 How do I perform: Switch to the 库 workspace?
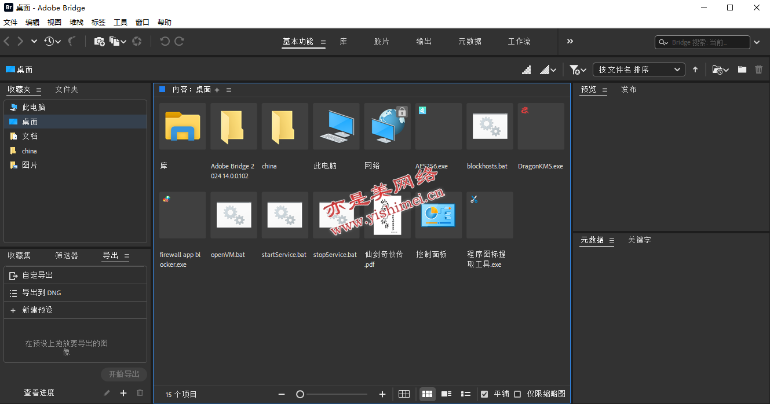[344, 42]
